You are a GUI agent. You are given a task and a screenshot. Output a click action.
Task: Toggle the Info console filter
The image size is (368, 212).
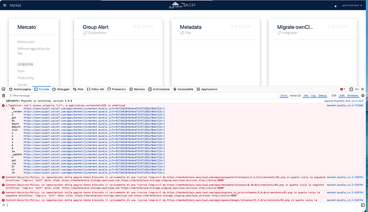click(306, 96)
